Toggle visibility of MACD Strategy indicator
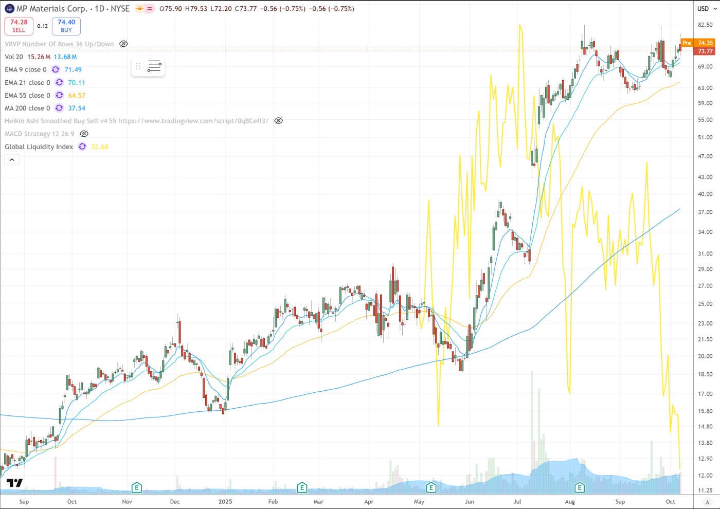This screenshot has width=720, height=509. coord(84,134)
